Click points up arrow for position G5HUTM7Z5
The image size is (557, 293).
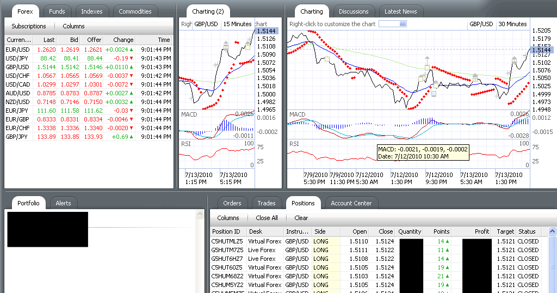tap(447, 251)
